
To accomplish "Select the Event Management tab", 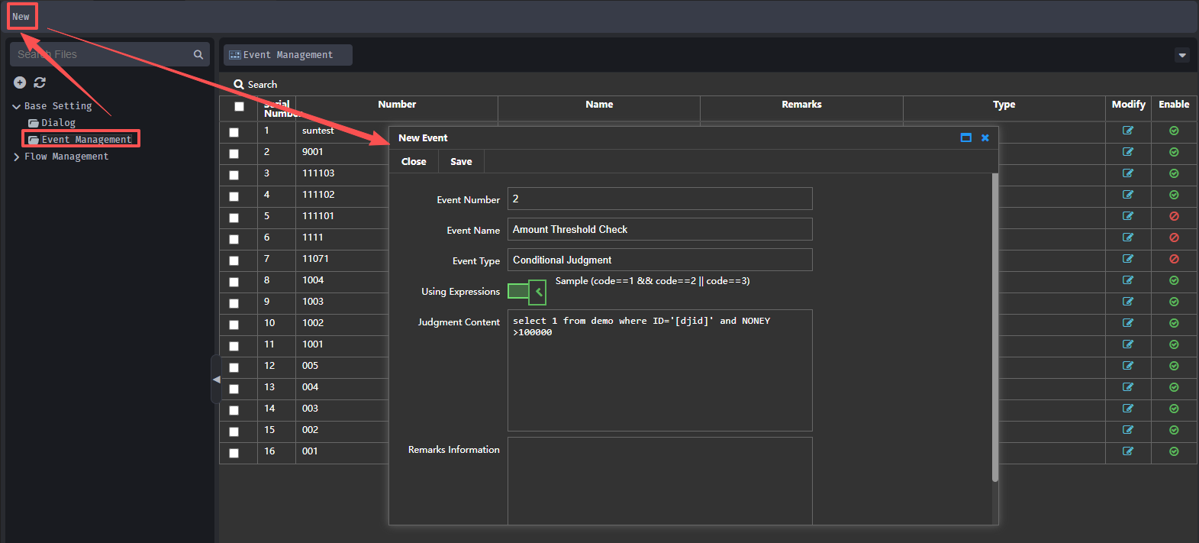I will [288, 55].
